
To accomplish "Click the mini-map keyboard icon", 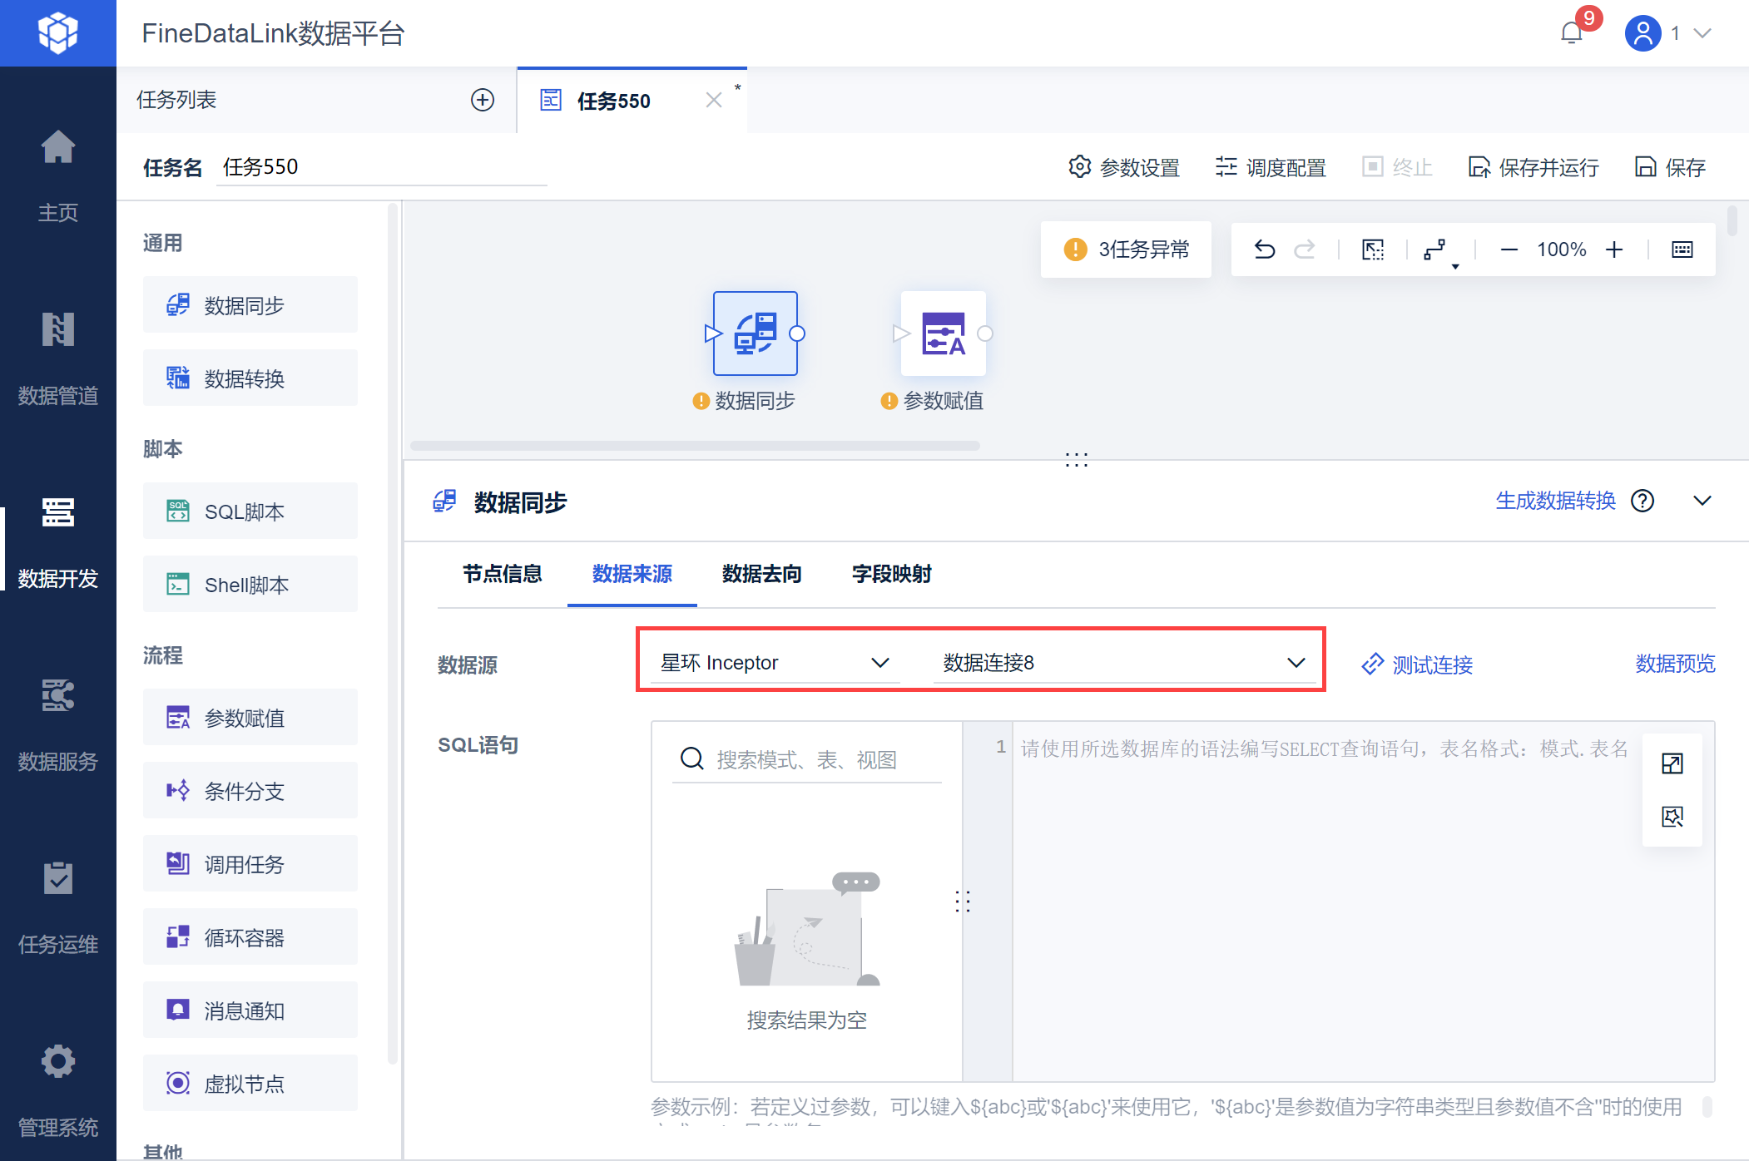I will 1682,249.
